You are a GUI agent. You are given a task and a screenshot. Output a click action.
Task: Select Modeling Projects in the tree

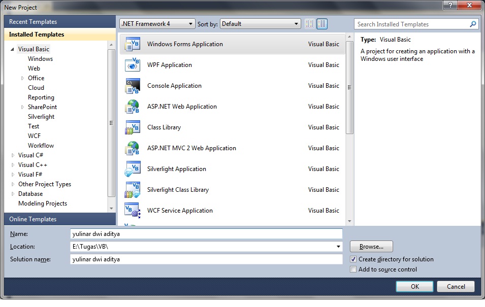pyautogui.click(x=43, y=203)
